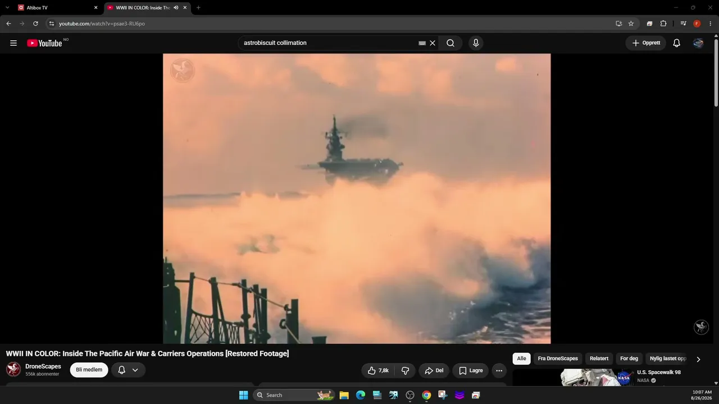Open the Chrome tab search dropdown arrow

point(7,8)
